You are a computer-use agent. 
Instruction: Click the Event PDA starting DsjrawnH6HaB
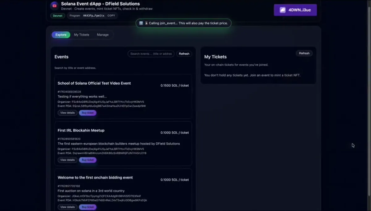[x=109, y=153]
